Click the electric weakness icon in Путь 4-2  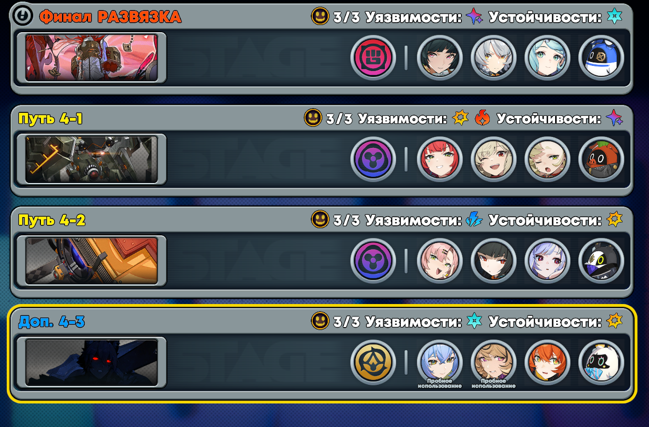[474, 220]
